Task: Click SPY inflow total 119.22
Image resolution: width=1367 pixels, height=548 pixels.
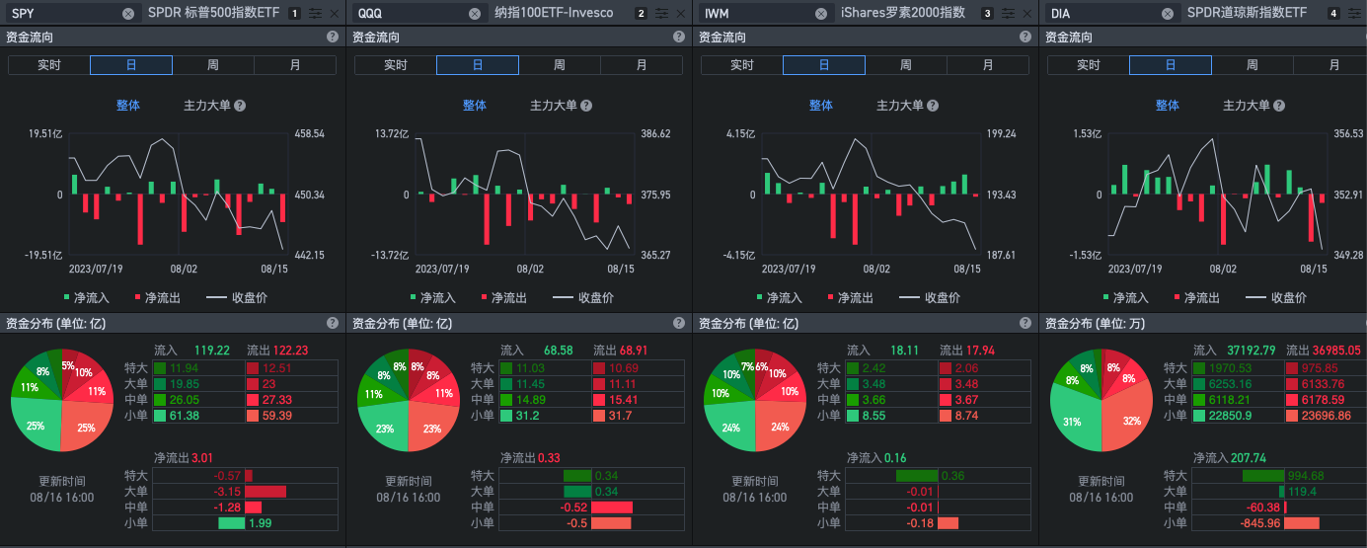Action: pos(211,350)
